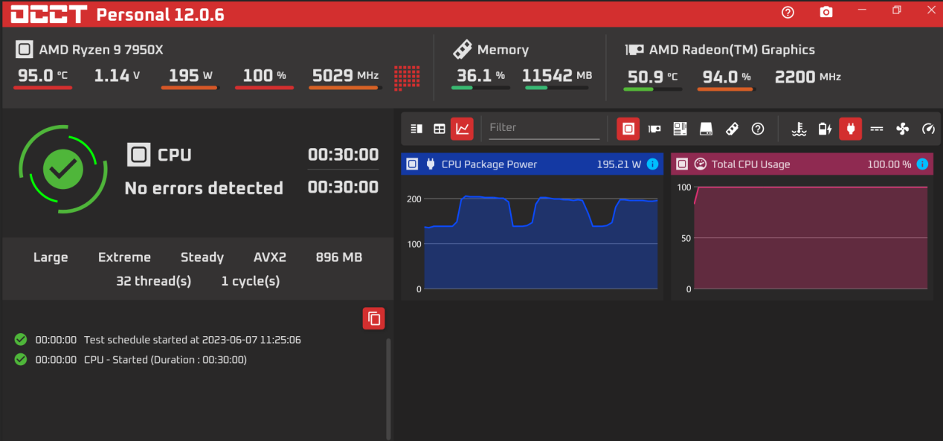Screen dimensions: 943x441
Task: Click into the Filter text field
Action: coord(544,128)
